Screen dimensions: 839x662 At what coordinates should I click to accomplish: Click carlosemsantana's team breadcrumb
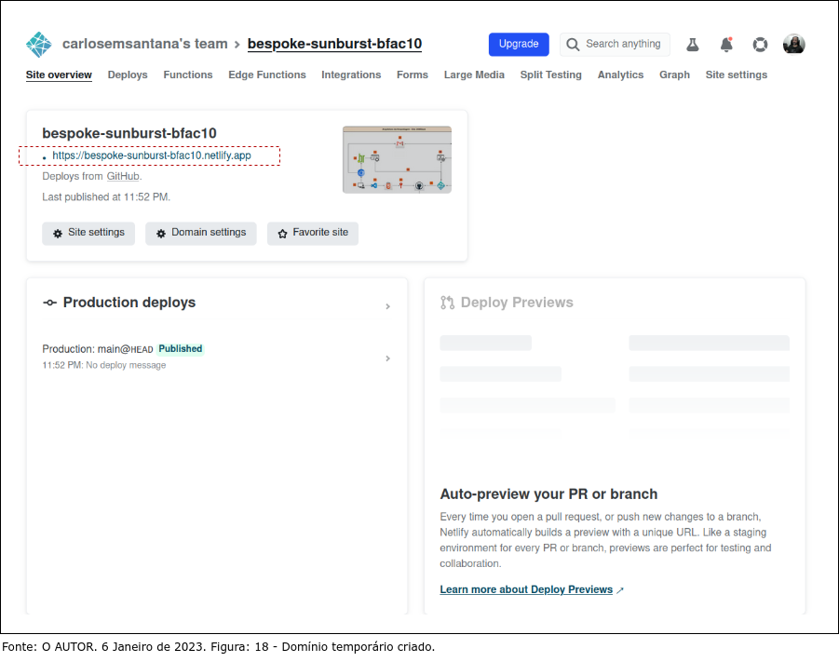tap(144, 44)
